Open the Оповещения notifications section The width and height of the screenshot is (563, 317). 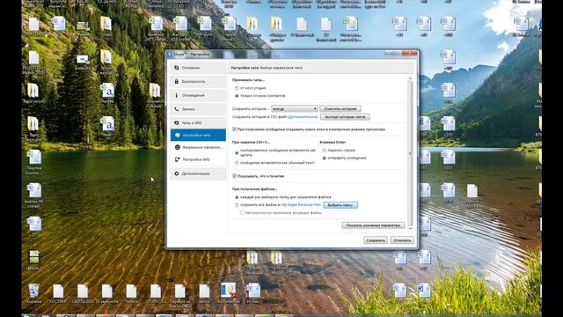coord(198,95)
